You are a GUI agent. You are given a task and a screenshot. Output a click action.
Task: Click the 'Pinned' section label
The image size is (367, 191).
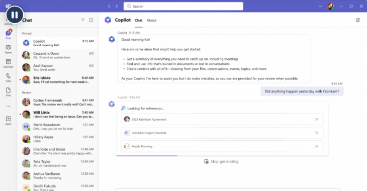[27, 34]
